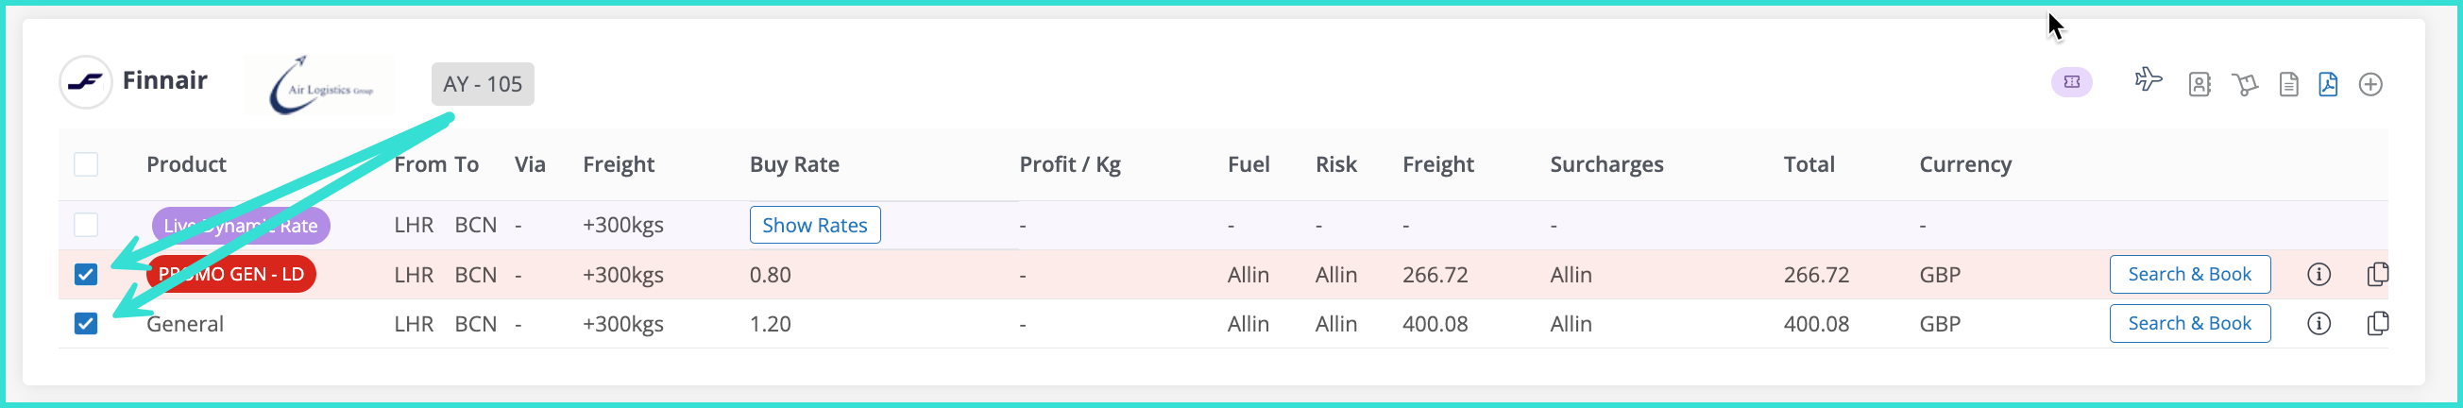
Task: Open the blue PDF export icon
Action: pos(2328,85)
